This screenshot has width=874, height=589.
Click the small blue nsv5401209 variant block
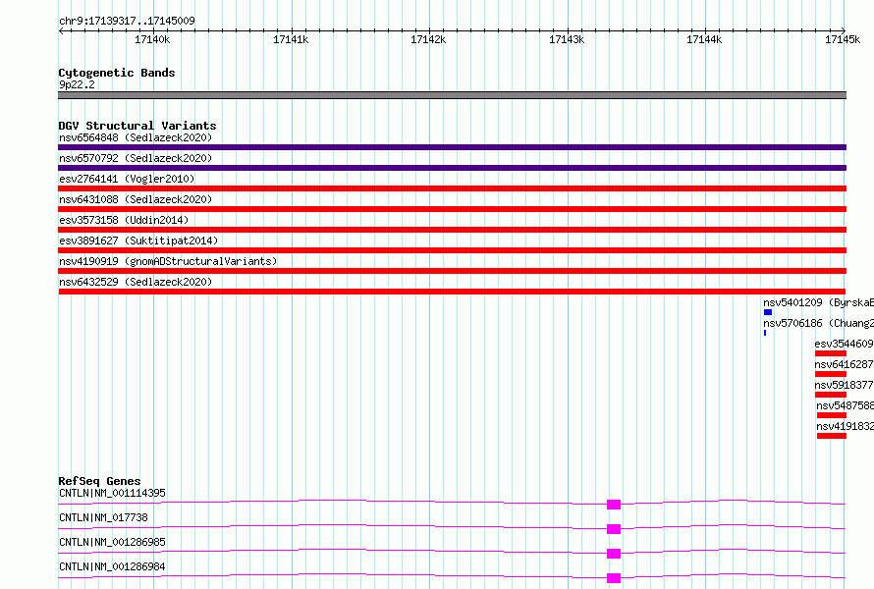[x=768, y=312]
